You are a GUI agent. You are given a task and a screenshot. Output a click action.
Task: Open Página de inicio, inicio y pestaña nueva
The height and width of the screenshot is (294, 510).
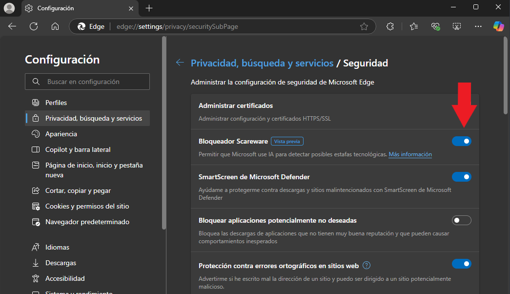(x=87, y=170)
